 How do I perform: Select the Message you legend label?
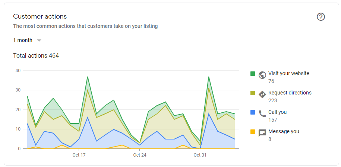click(x=284, y=131)
